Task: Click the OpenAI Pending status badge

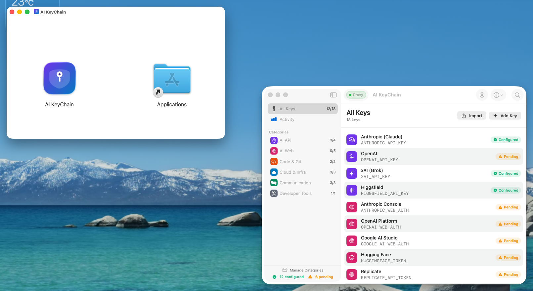Action: pos(508,157)
